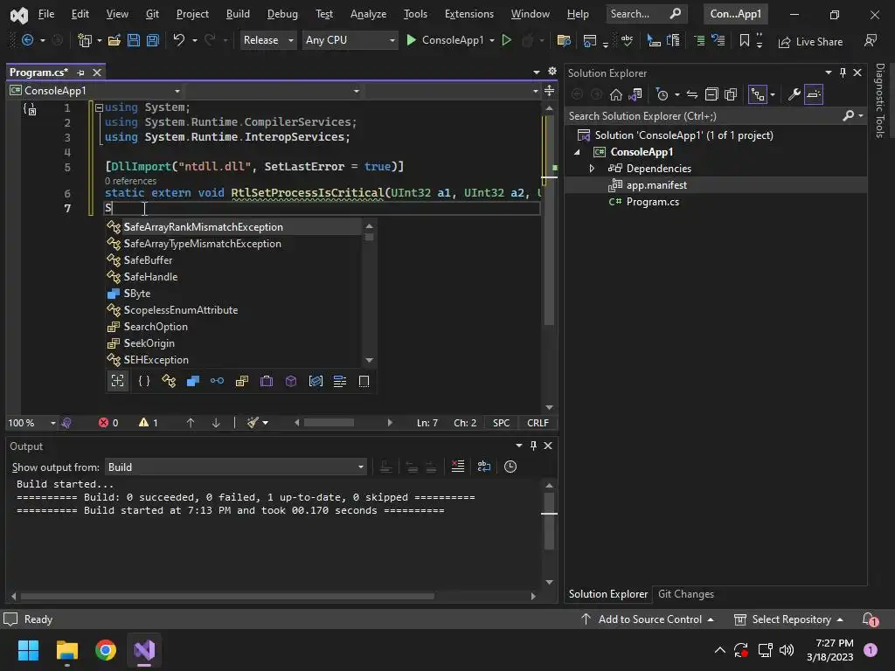895x671 pixels.
Task: Select SafeHandle in the IntelliSense list
Action: 150,277
